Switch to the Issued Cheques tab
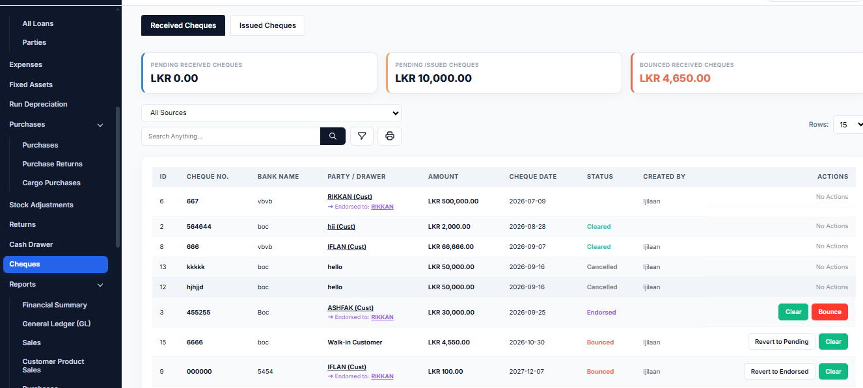 click(267, 25)
